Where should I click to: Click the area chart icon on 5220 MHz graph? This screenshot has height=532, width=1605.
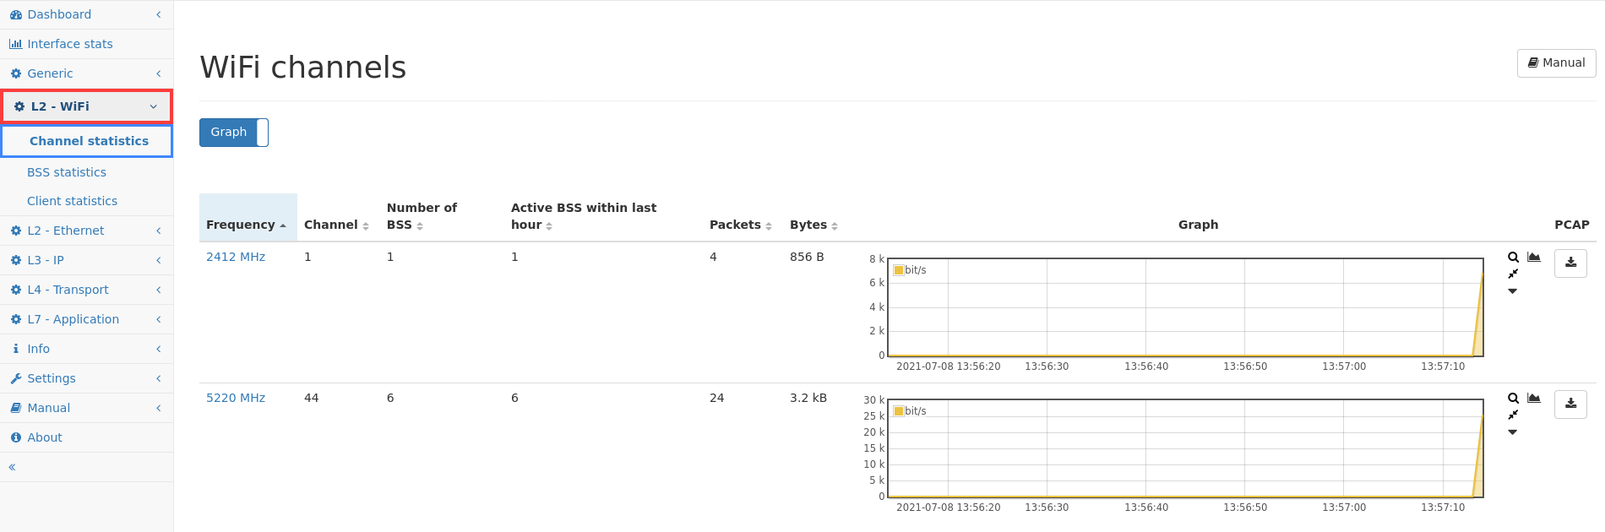pos(1534,398)
